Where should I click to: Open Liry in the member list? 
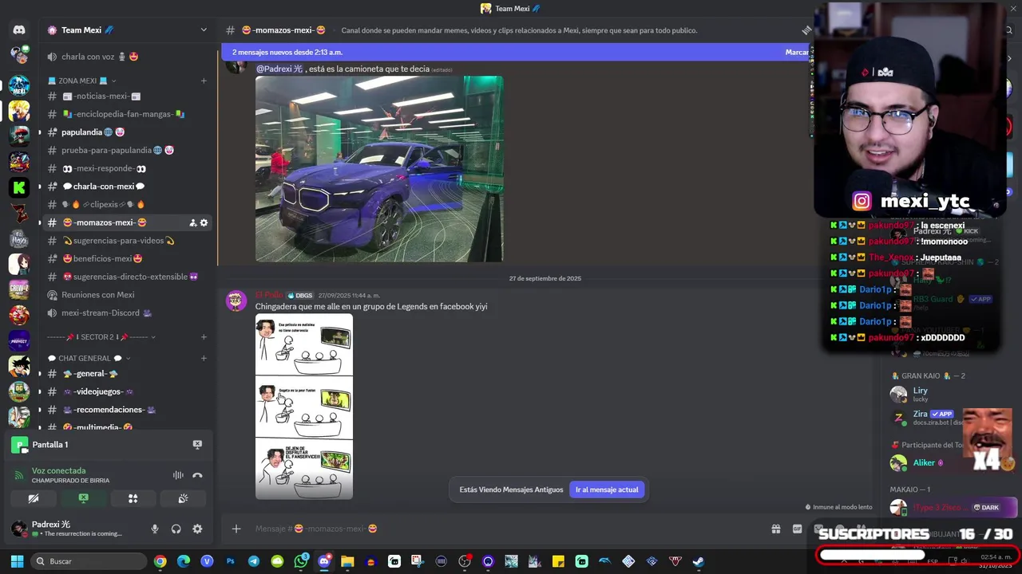pos(921,391)
